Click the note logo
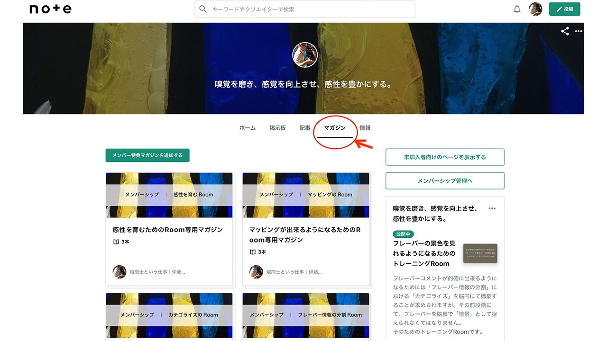Screen dimensions: 607x341 [50, 9]
